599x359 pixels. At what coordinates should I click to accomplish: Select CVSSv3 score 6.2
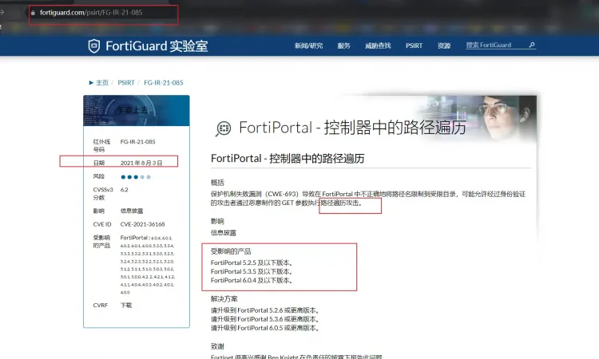tap(124, 190)
